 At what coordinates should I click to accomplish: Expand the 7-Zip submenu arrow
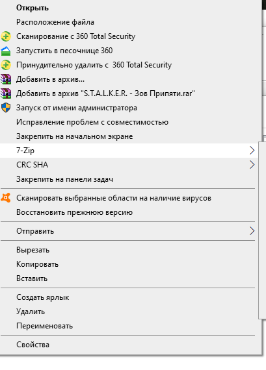pos(252,151)
